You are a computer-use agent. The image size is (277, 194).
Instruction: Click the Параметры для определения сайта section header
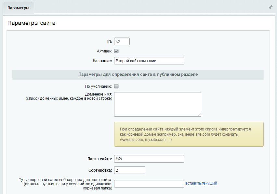138,74
